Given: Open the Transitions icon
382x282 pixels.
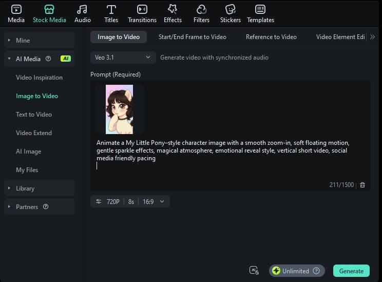Looking at the screenshot, I should pos(142,10).
